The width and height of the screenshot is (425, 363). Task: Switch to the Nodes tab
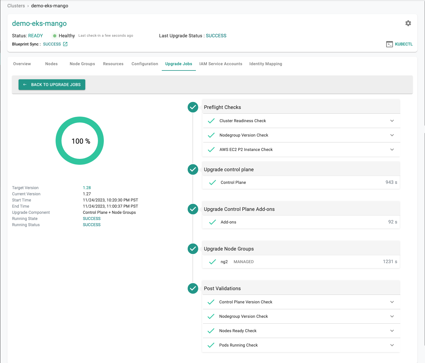pos(51,64)
